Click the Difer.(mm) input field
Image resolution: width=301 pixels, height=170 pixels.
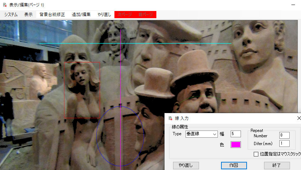(284, 143)
